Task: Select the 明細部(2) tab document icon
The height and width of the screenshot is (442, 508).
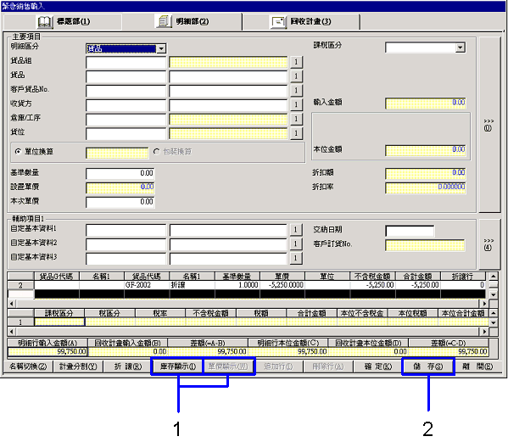Action: [x=164, y=22]
